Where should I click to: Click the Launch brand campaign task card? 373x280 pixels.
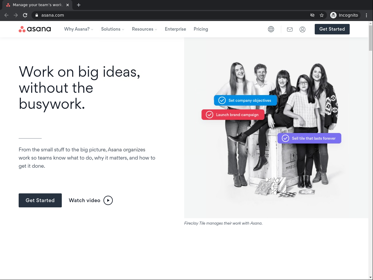(233, 115)
